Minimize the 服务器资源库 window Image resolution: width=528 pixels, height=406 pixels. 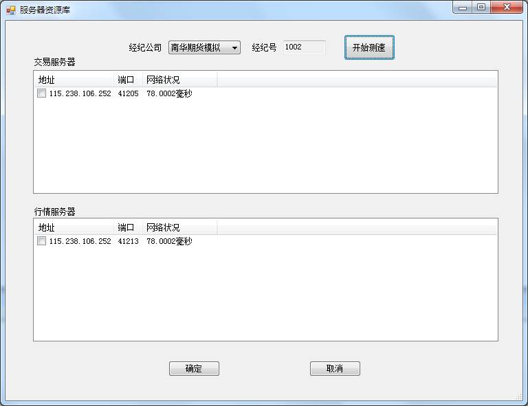[463, 8]
